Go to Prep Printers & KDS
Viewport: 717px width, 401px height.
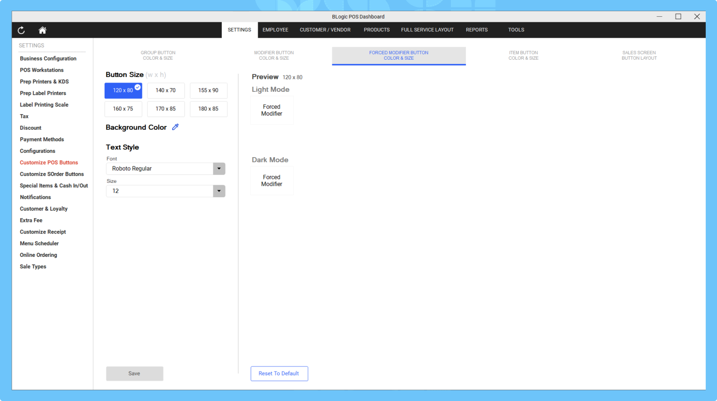click(44, 82)
